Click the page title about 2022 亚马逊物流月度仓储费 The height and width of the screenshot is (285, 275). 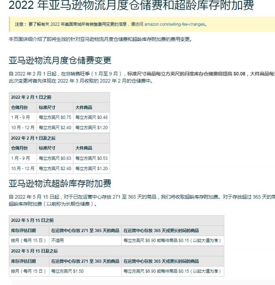click(131, 5)
